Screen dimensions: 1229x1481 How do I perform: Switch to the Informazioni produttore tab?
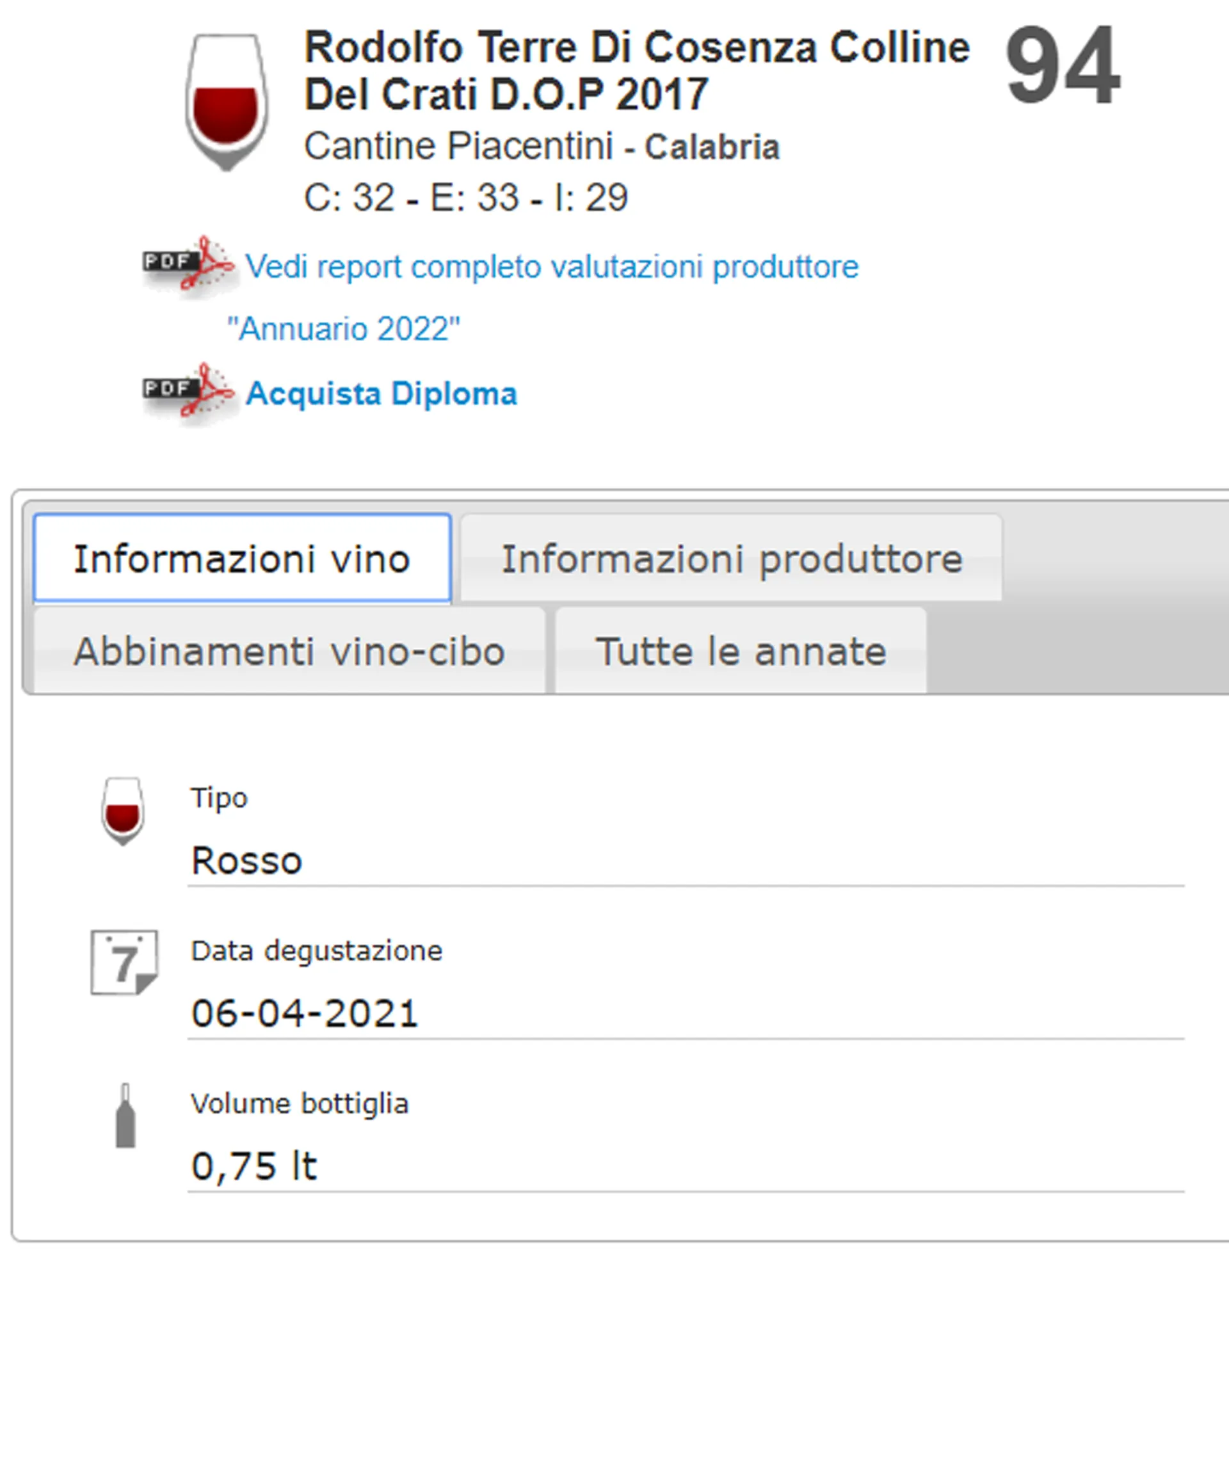731,559
